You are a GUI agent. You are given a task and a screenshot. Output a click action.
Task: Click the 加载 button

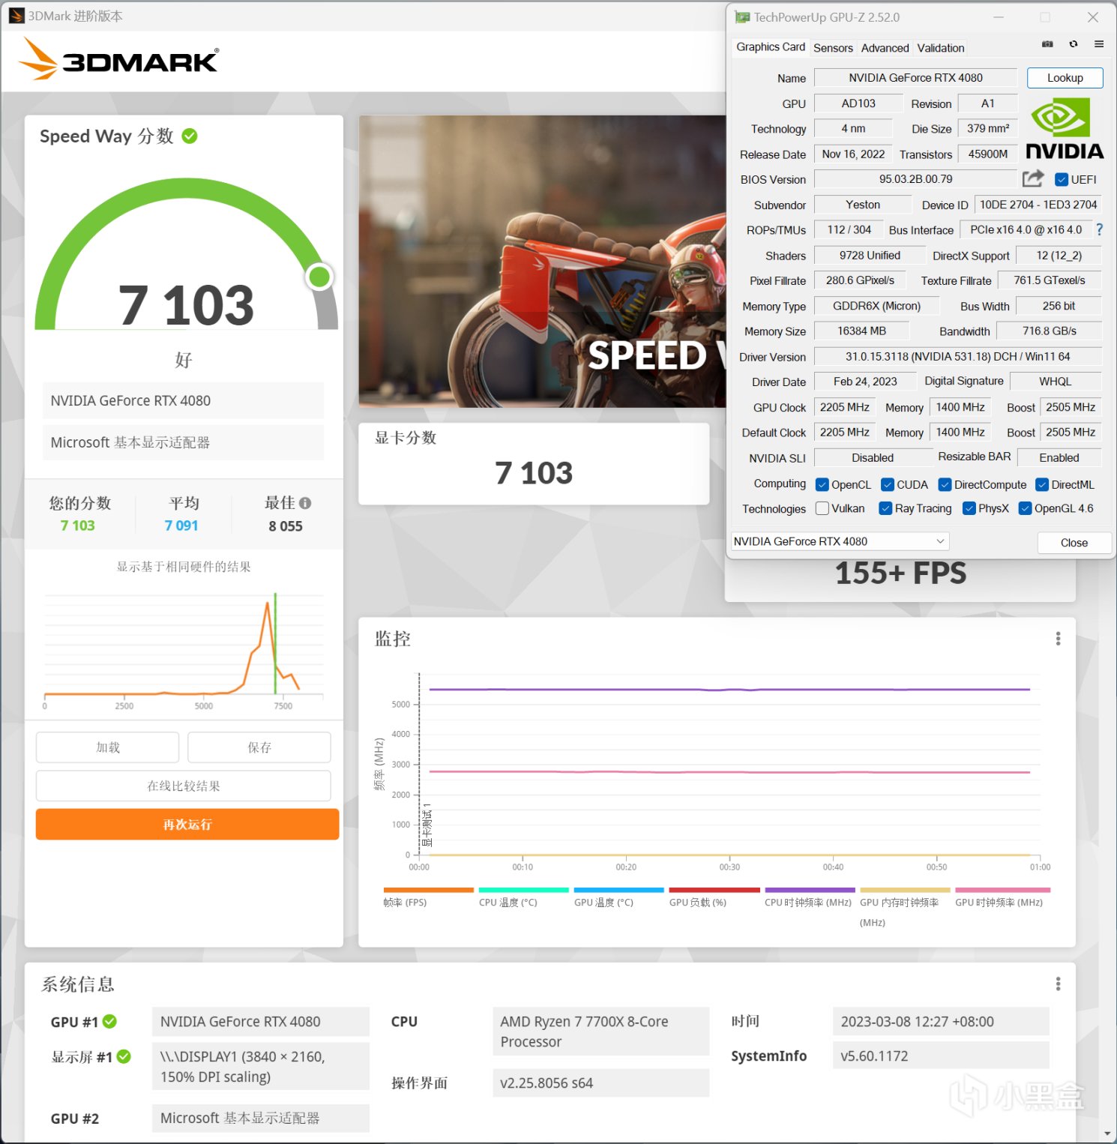point(107,747)
